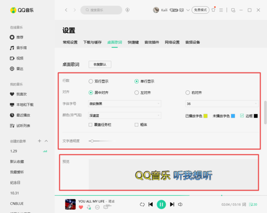Go to the previous track

point(151,204)
